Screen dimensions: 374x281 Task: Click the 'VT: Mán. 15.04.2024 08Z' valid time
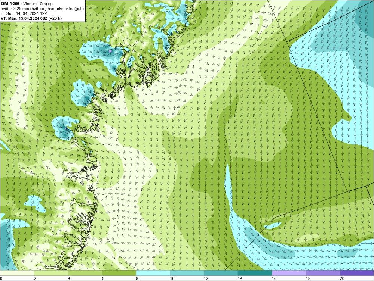coord(24,18)
